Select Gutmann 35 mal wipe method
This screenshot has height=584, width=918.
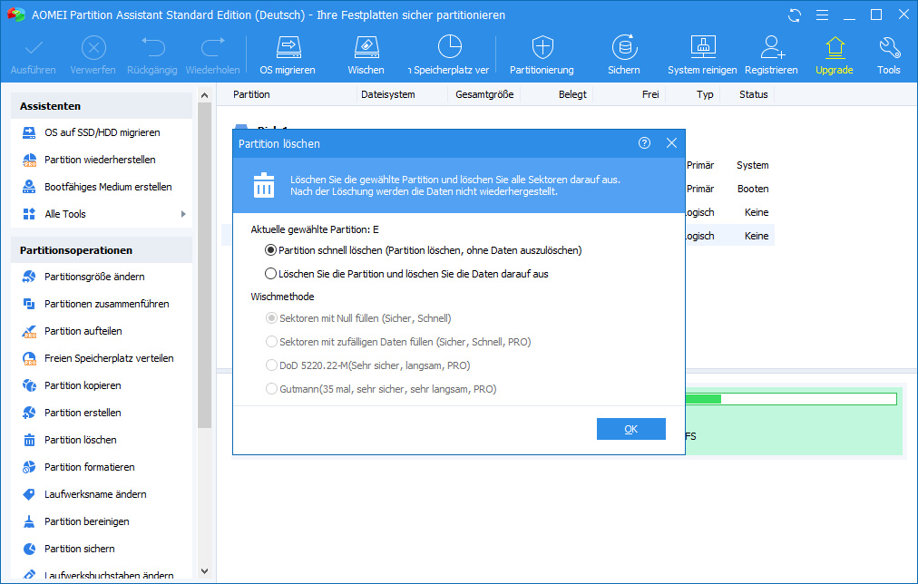(271, 389)
